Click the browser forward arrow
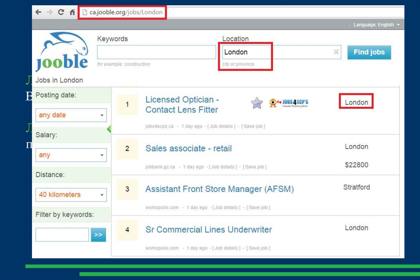 tap(50, 12)
